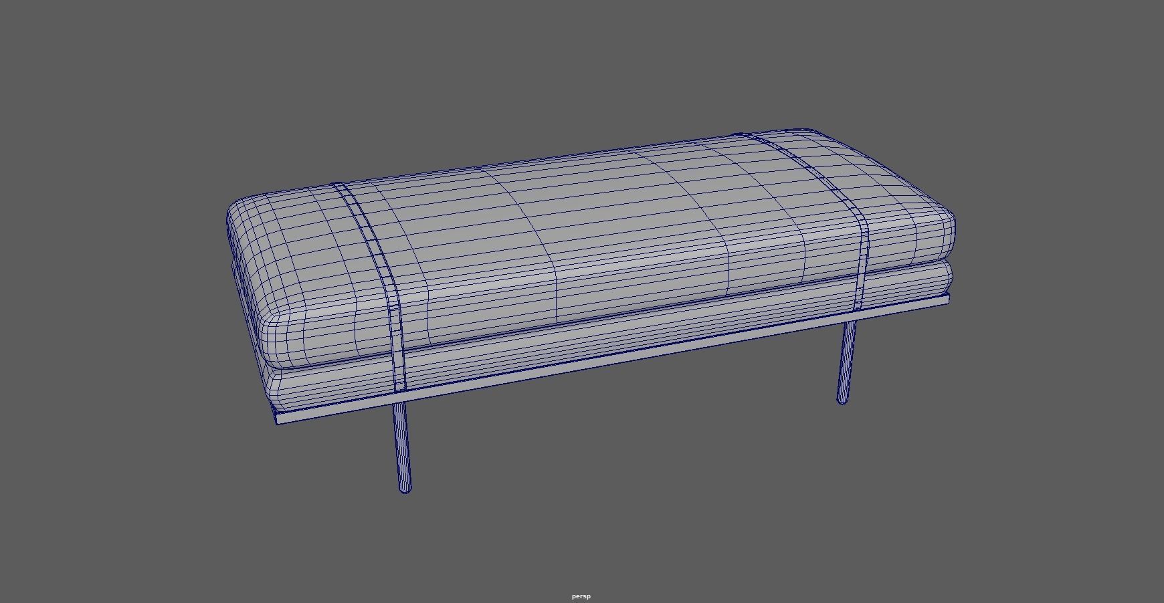Viewport: 1164px width, 603px height.
Task: Click the persp camera label
Action: point(581,596)
